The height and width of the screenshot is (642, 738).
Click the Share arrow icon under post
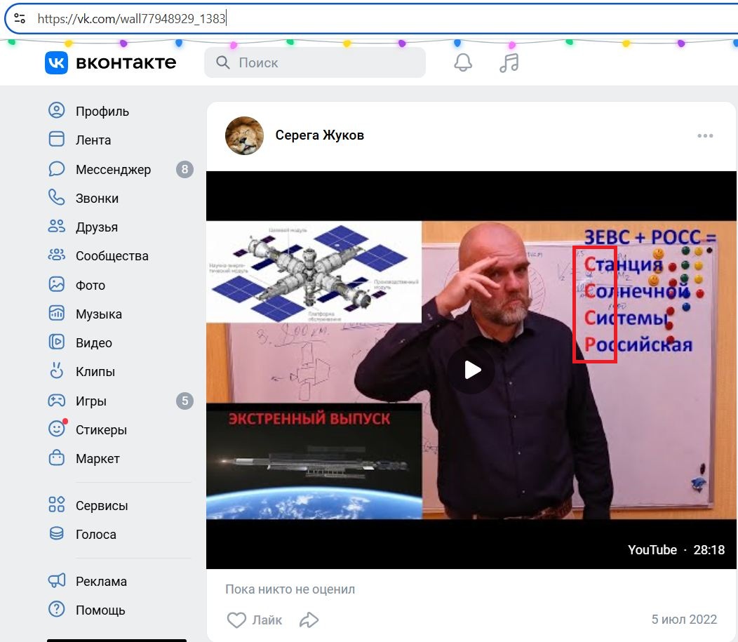tap(309, 620)
